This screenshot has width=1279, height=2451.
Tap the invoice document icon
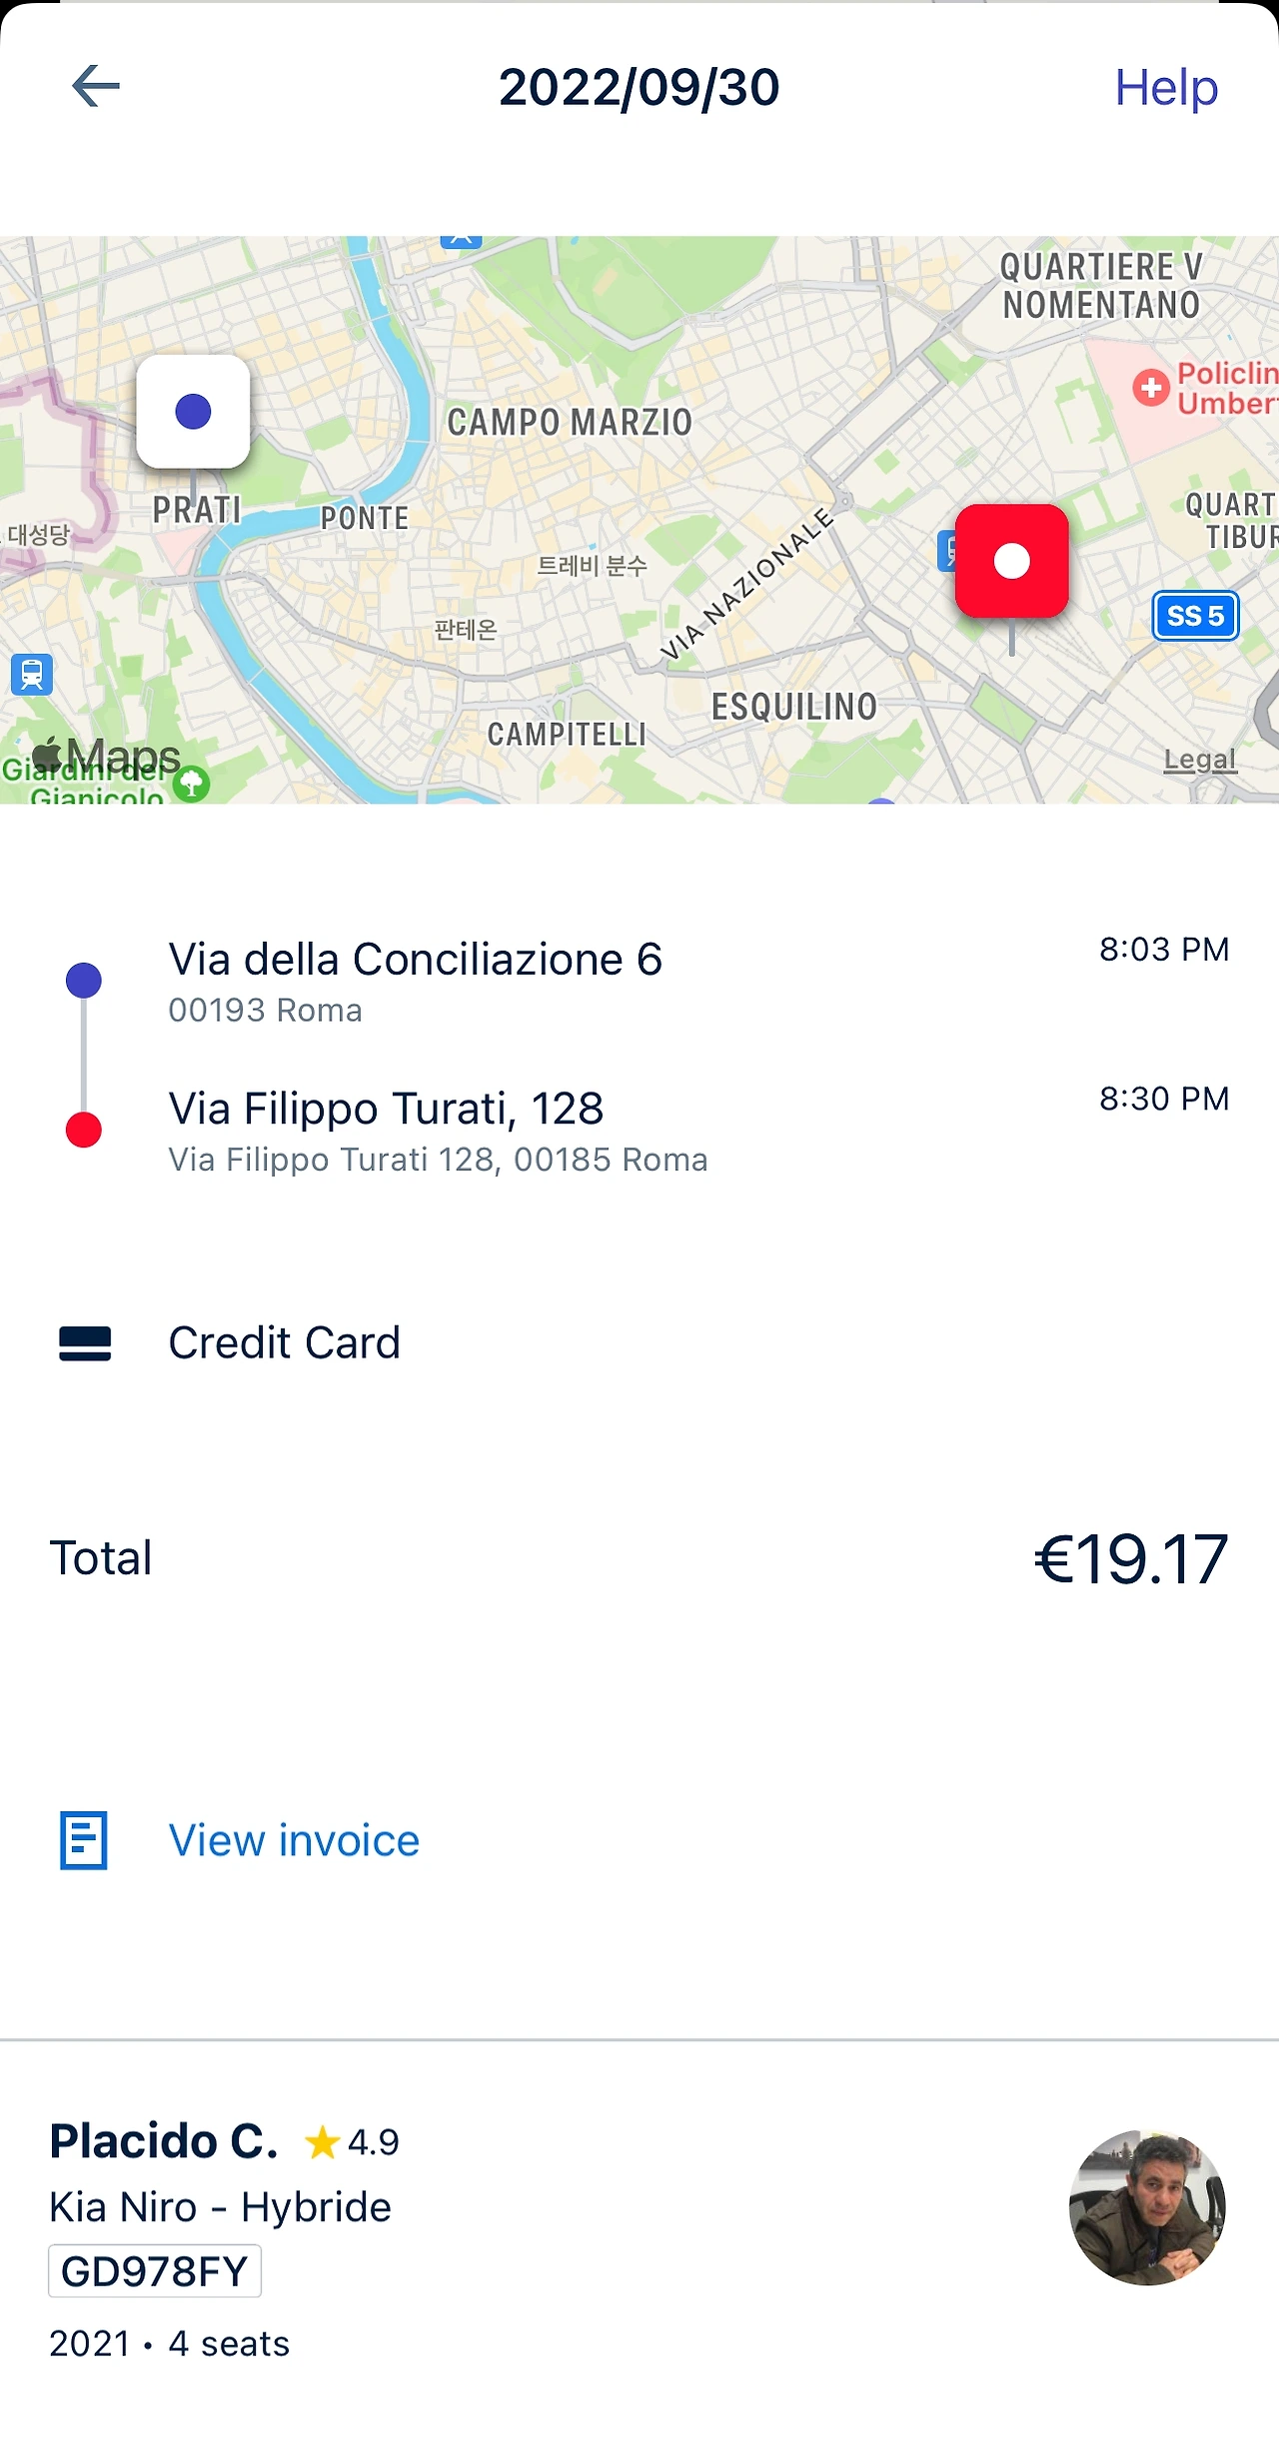pos(84,1840)
